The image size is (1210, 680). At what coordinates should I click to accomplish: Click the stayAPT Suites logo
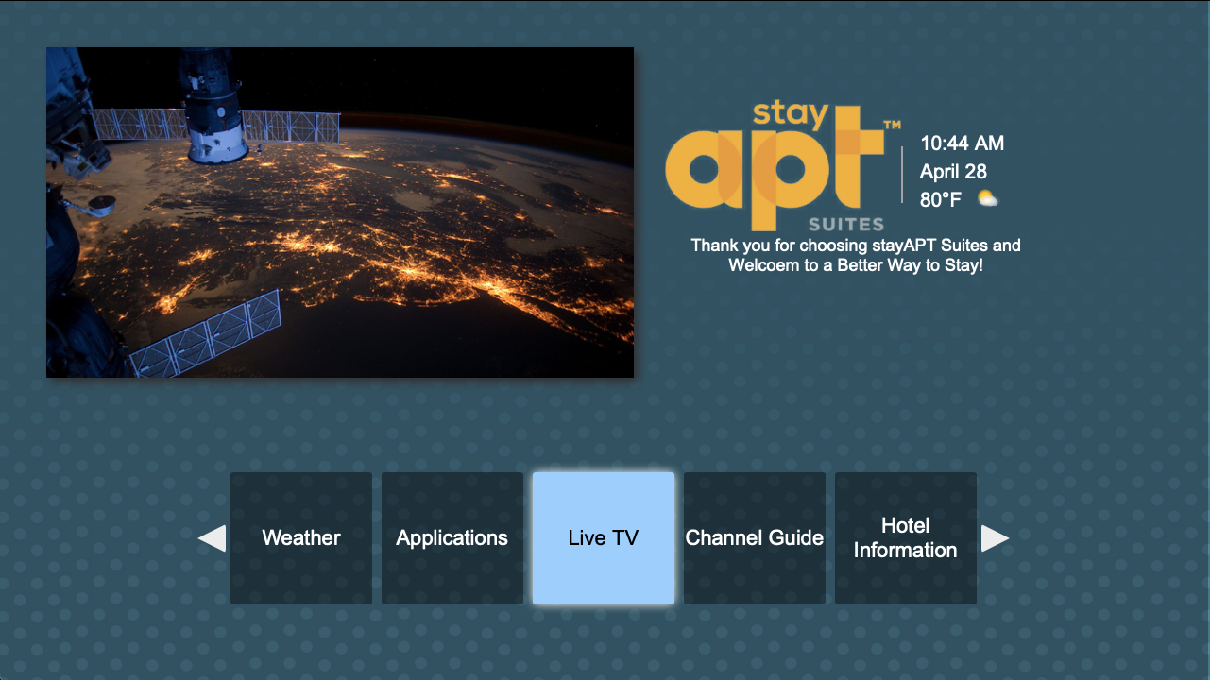click(783, 166)
